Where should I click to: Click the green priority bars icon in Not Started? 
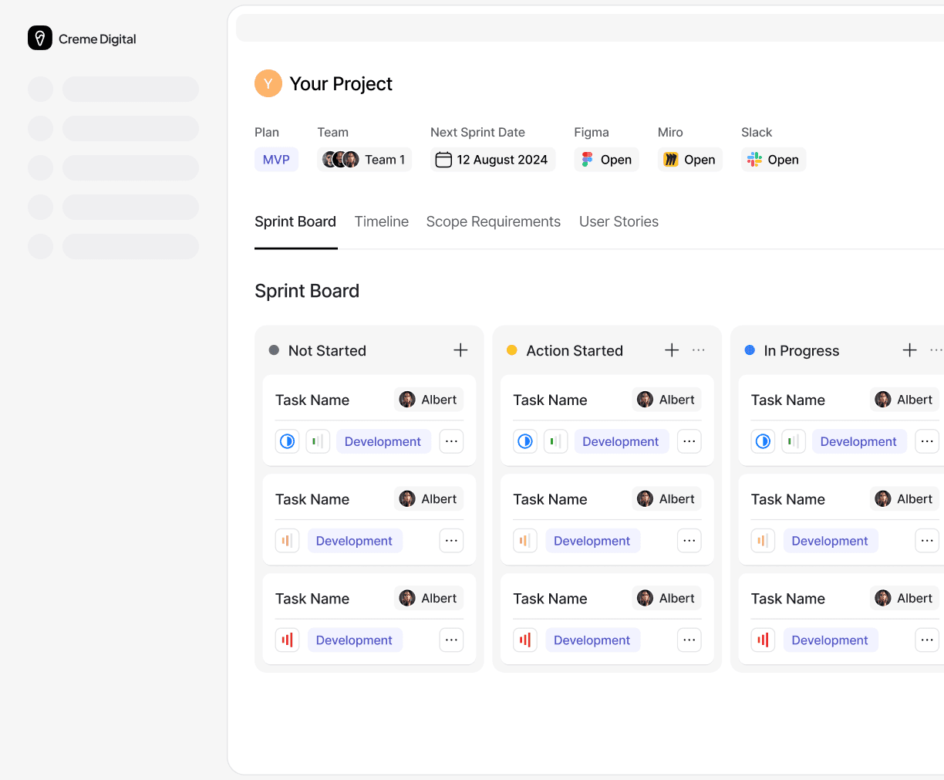click(x=318, y=441)
